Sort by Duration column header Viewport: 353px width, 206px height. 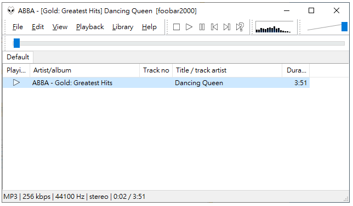coord(296,70)
